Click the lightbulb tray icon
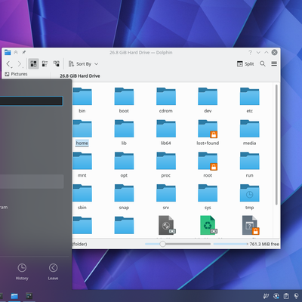Image resolution: width=302 pixels, height=302 pixels. (296, 296)
